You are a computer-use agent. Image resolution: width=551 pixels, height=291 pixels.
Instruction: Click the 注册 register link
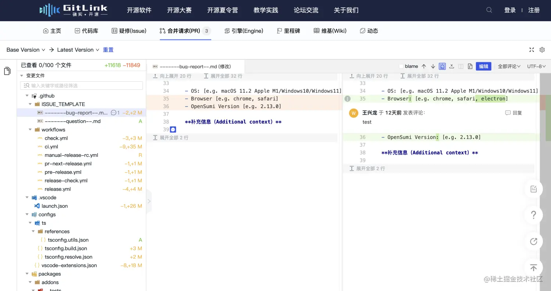[x=534, y=10]
